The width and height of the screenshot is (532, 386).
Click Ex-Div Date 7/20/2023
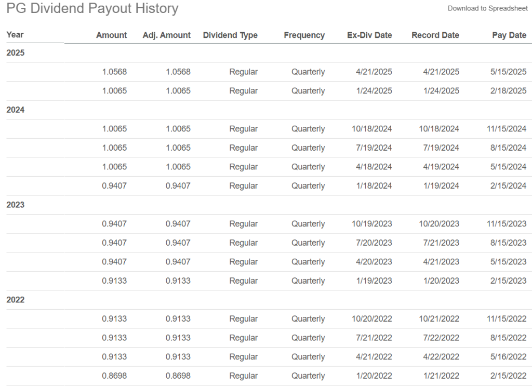point(374,243)
